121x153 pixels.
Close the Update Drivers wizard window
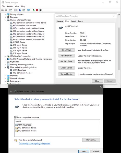101,87
